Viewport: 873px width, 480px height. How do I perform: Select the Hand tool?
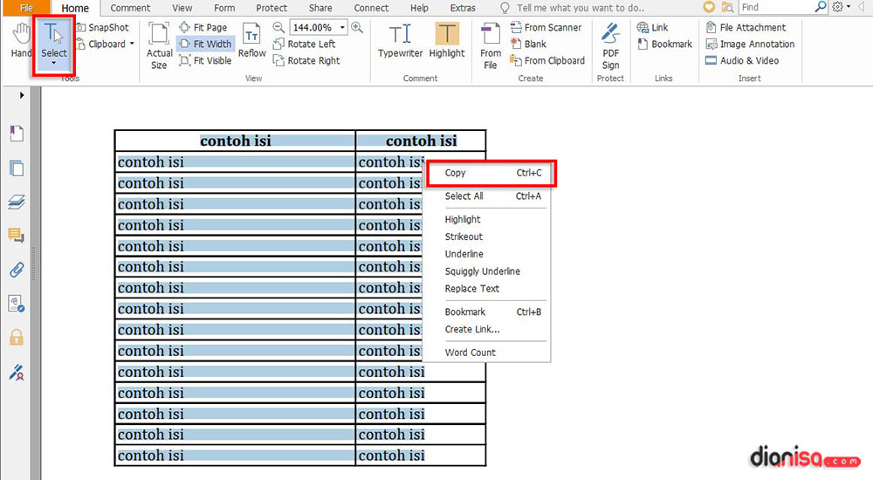(x=21, y=40)
